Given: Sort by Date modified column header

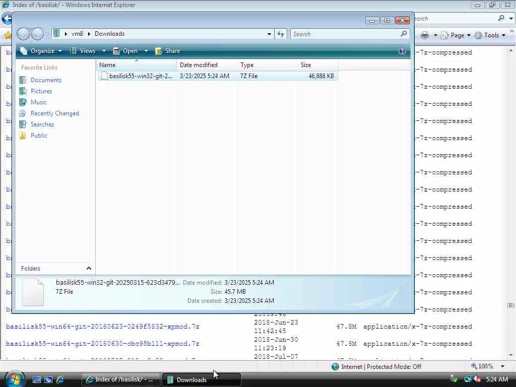Looking at the screenshot, I should tap(207, 65).
